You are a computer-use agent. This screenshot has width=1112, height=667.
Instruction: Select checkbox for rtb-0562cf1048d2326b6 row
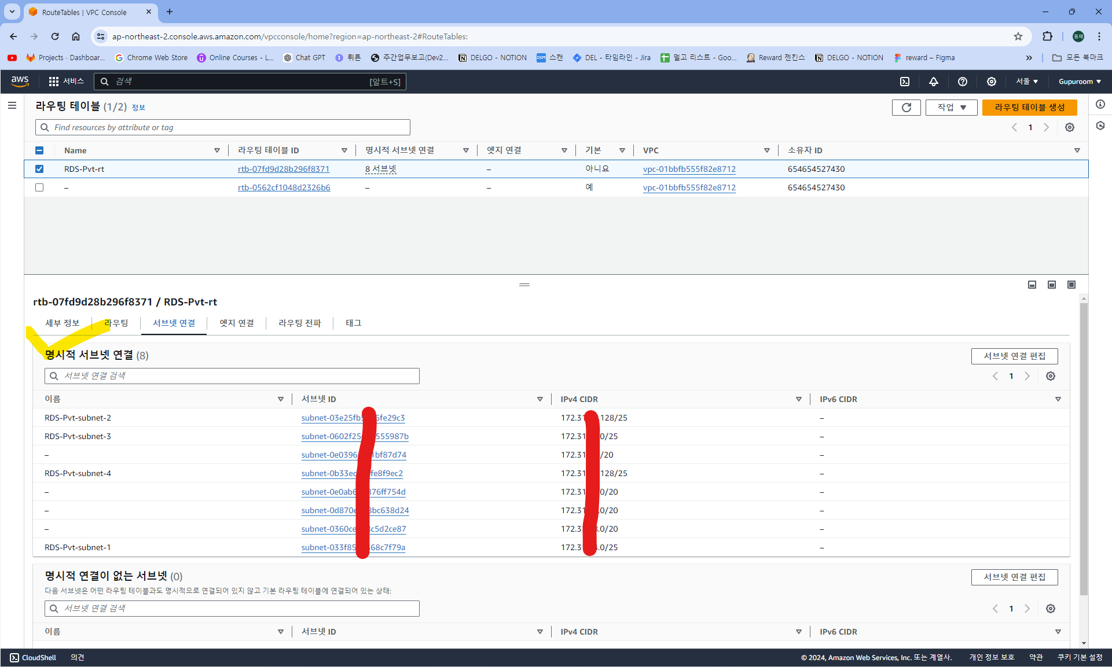(39, 187)
